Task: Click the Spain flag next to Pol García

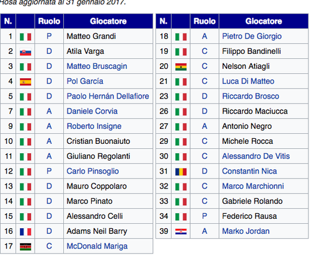Action: [25, 82]
